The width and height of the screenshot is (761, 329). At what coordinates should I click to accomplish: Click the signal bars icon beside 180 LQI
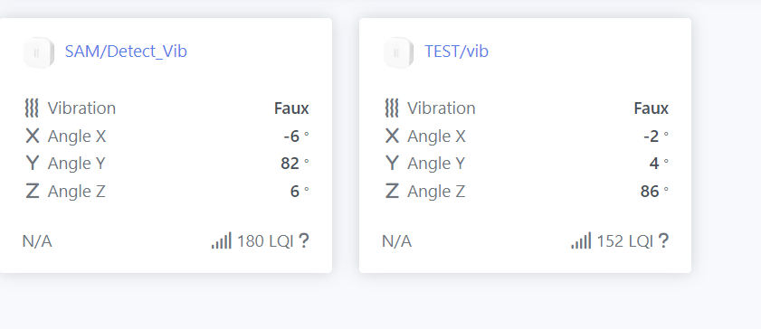click(x=222, y=240)
